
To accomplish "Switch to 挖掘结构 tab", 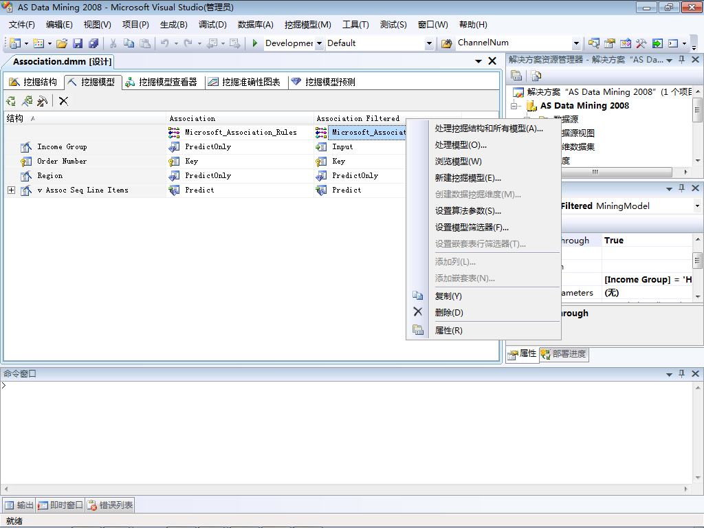I will [x=33, y=82].
